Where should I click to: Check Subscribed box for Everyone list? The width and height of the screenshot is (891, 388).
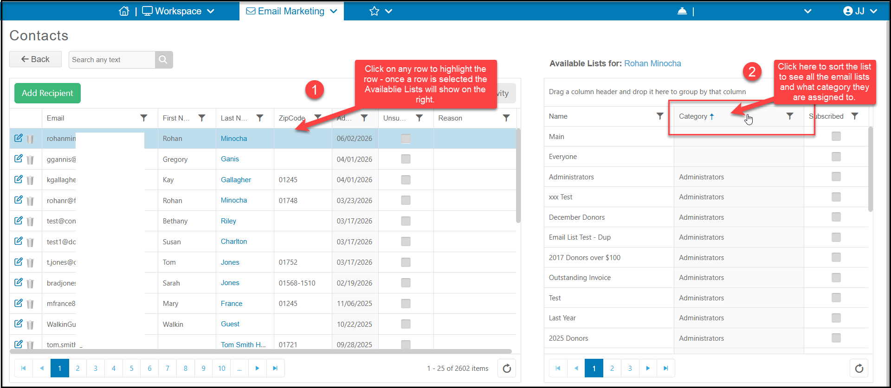click(836, 157)
